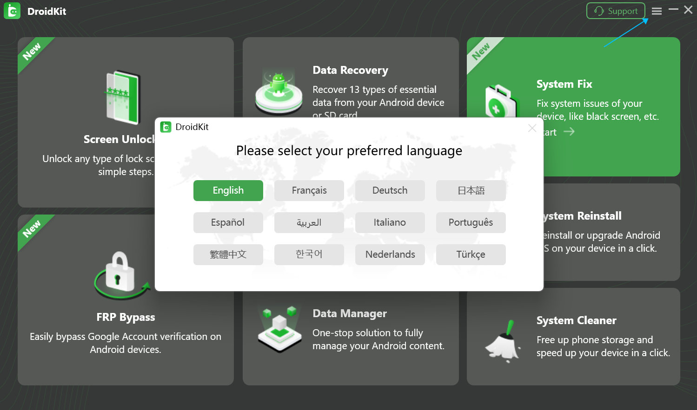Select 日本語 language button
The height and width of the screenshot is (410, 697).
[471, 190]
